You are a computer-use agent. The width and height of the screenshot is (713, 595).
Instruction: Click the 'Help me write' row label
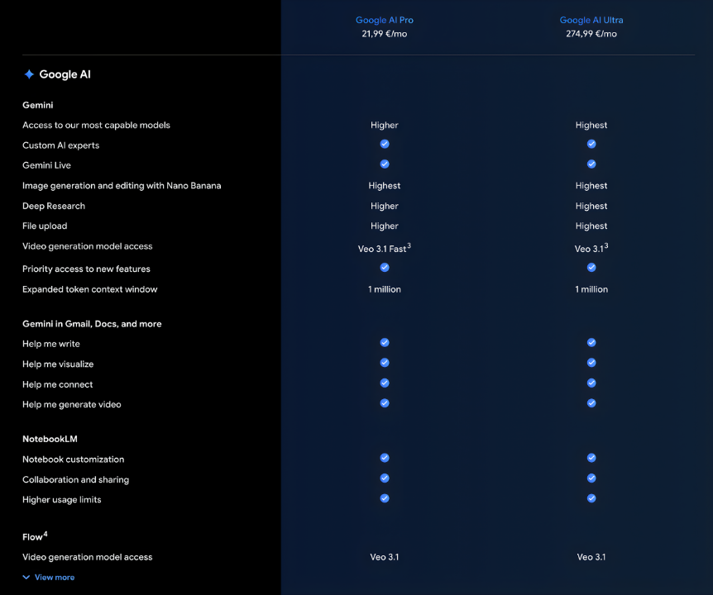[51, 344]
